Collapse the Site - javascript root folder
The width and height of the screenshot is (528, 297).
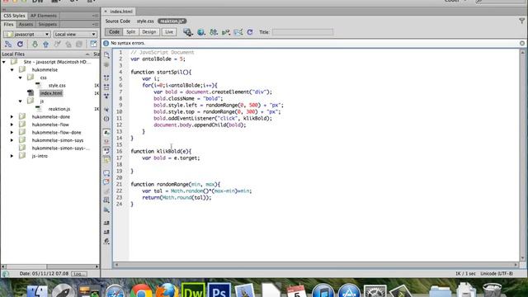click(4, 62)
